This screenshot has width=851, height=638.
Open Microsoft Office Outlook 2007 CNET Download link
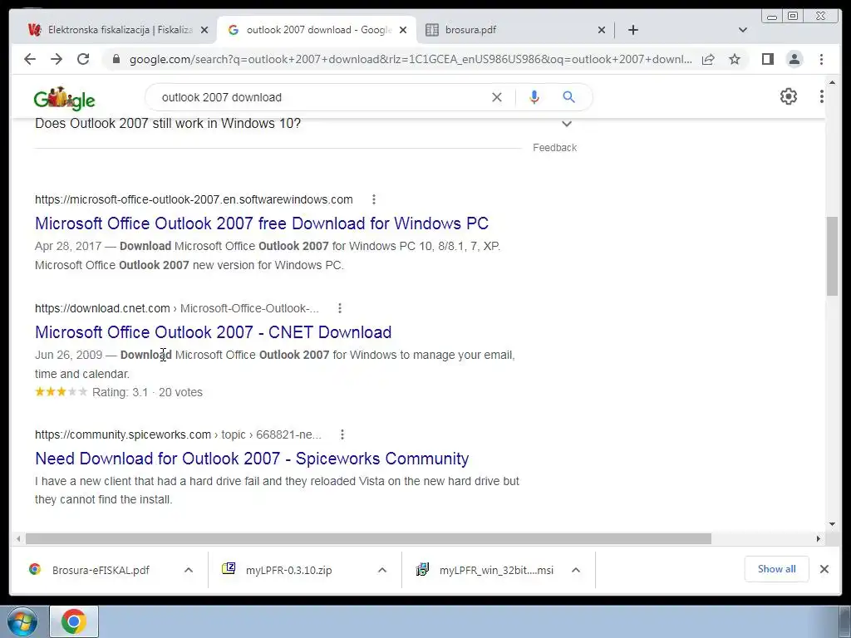click(x=214, y=332)
